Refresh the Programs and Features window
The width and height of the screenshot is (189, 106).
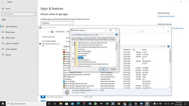[x=142, y=32]
